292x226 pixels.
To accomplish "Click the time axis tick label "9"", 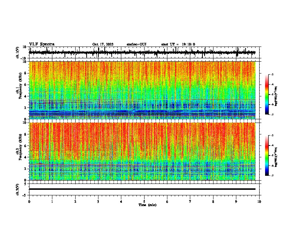I will 236,202.
